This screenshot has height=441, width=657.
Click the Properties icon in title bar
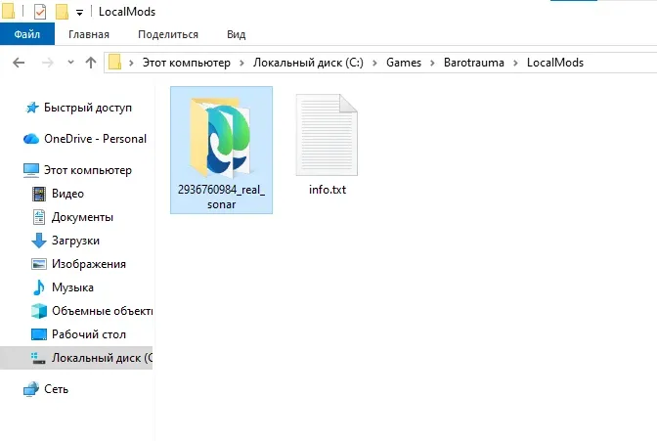(x=40, y=11)
